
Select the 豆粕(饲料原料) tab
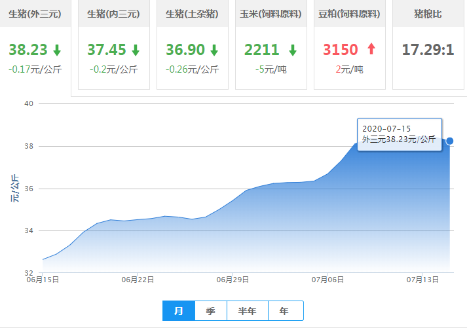(350, 14)
